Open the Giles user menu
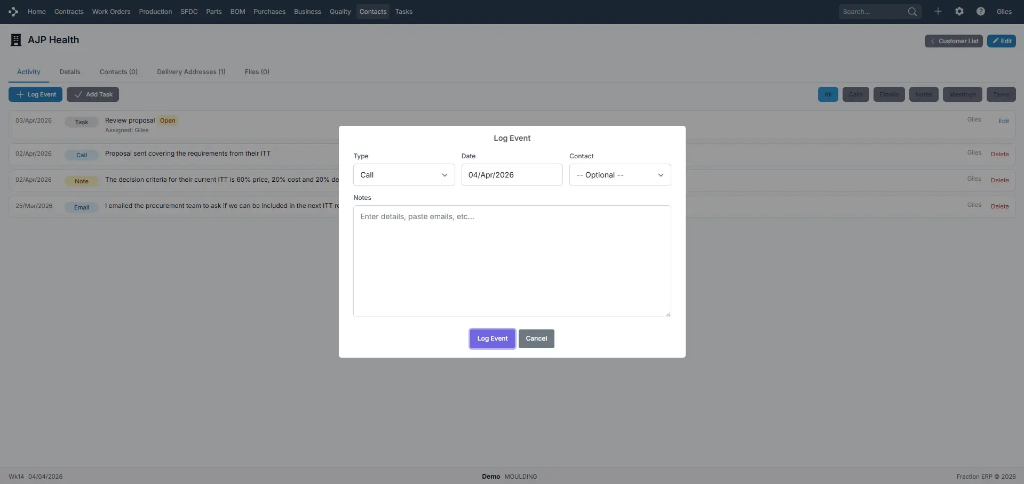 [1004, 12]
